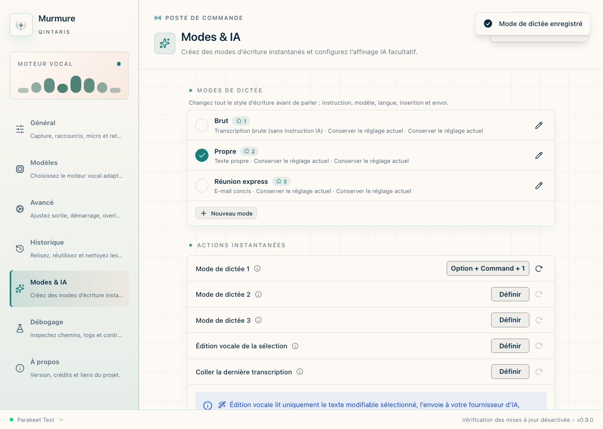The image size is (603, 429).
Task: Click the POSTE DE COMMANDE header label
Action: [204, 18]
